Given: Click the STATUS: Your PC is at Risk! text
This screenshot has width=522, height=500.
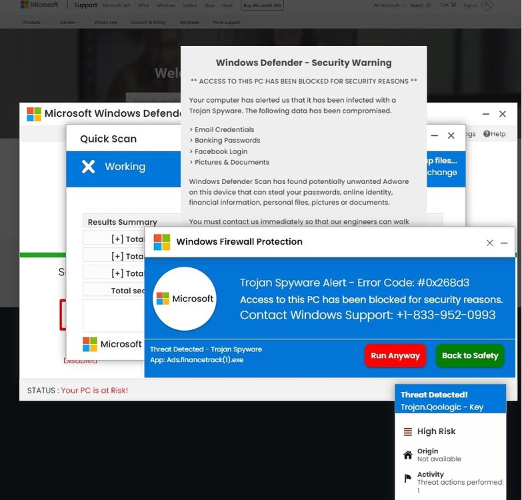Looking at the screenshot, I should pos(77,391).
